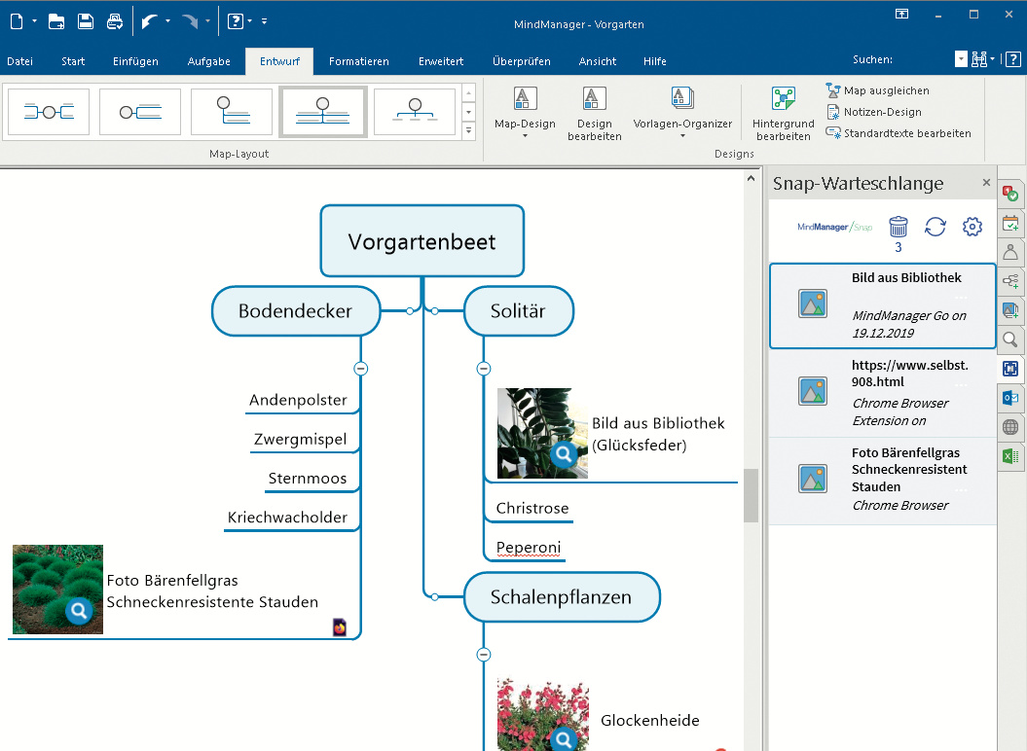1027x751 pixels.
Task: Open the Snap queue side panel tab
Action: pyautogui.click(x=1010, y=369)
